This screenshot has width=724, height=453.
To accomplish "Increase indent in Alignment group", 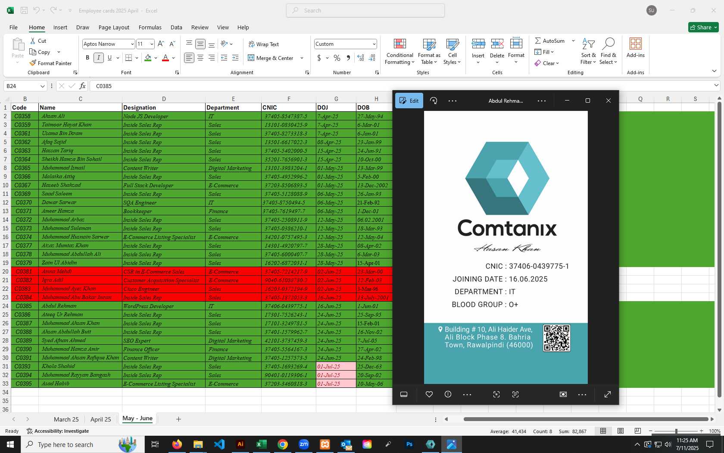I will point(235,58).
